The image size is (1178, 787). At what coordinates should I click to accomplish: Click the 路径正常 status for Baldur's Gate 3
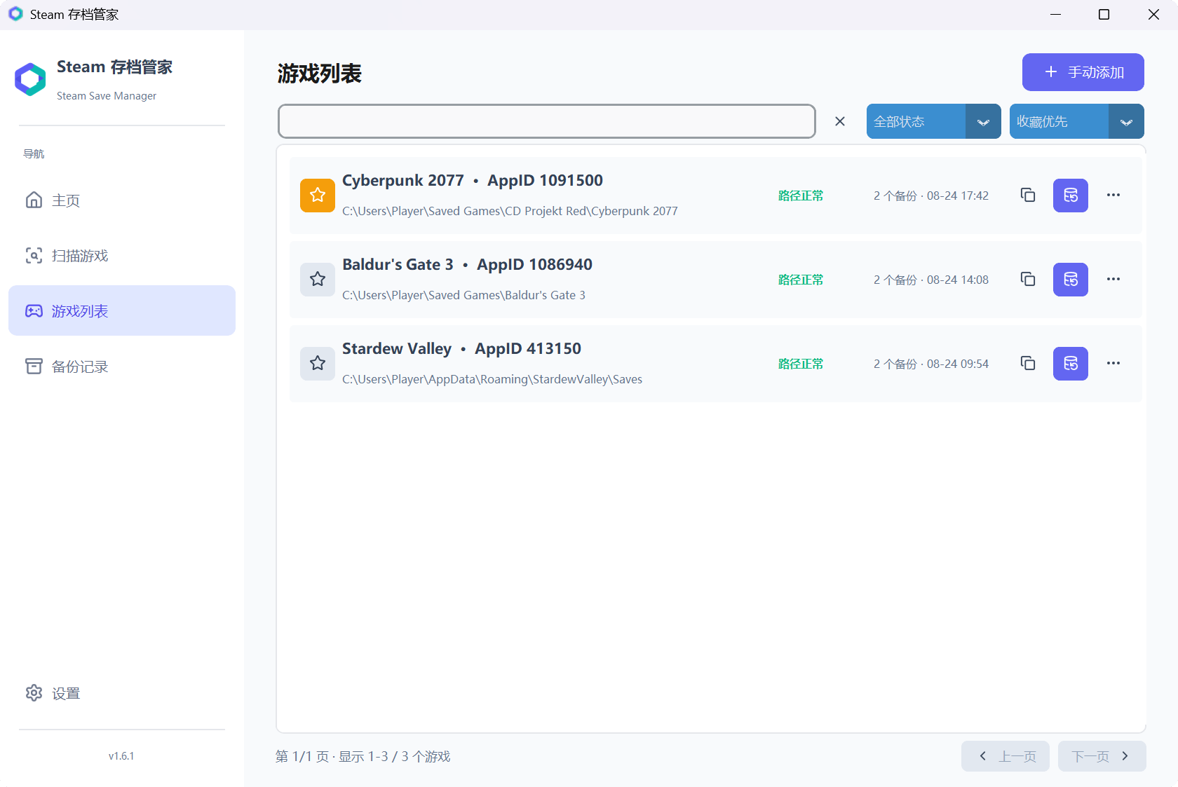tap(801, 280)
